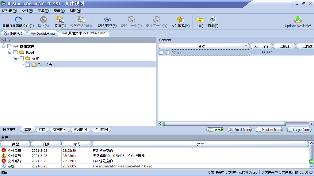Click the Reopen drive files icon

(18, 20)
